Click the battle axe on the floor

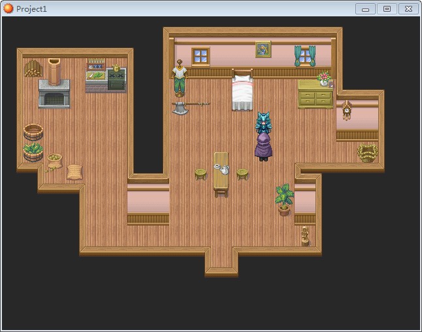190,107
